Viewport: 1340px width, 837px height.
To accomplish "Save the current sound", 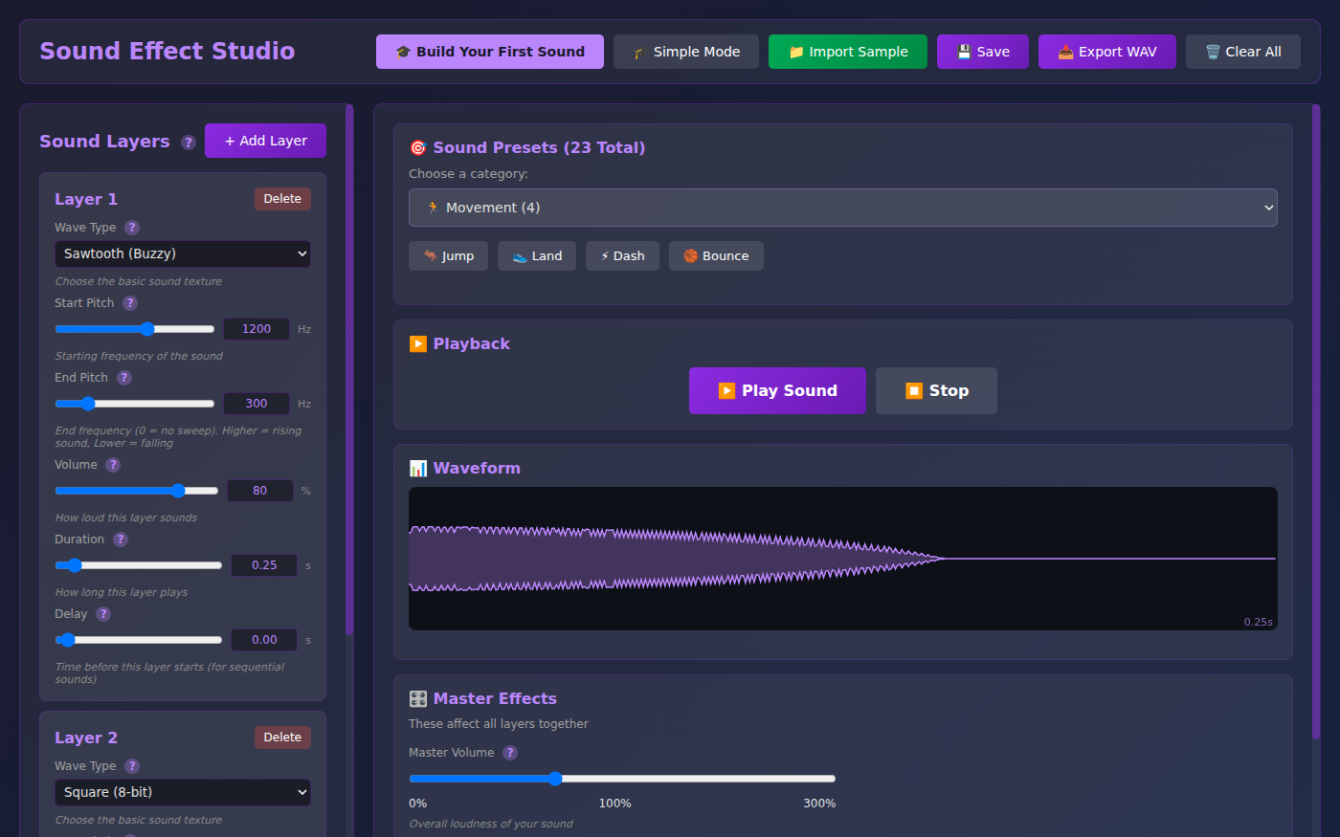I will 983,52.
